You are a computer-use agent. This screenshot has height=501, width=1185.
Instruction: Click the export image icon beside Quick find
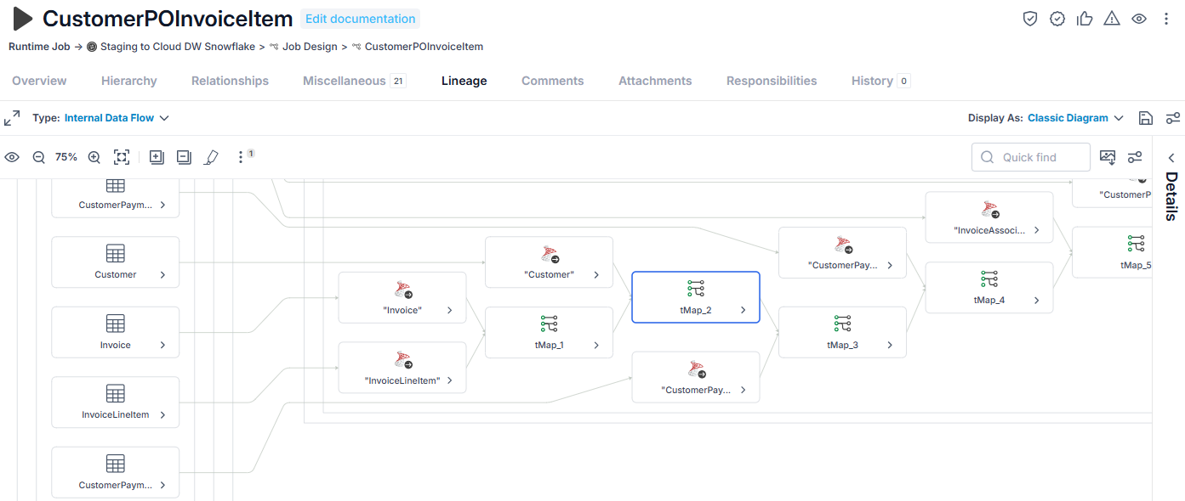tap(1108, 157)
